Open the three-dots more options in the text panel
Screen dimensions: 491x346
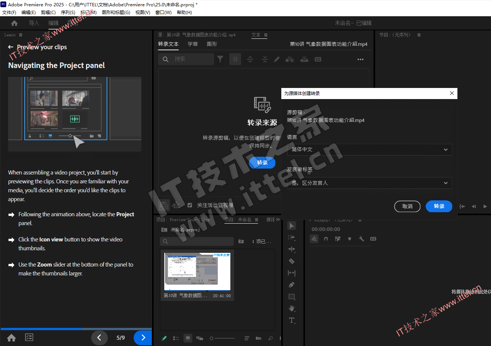coord(360,59)
